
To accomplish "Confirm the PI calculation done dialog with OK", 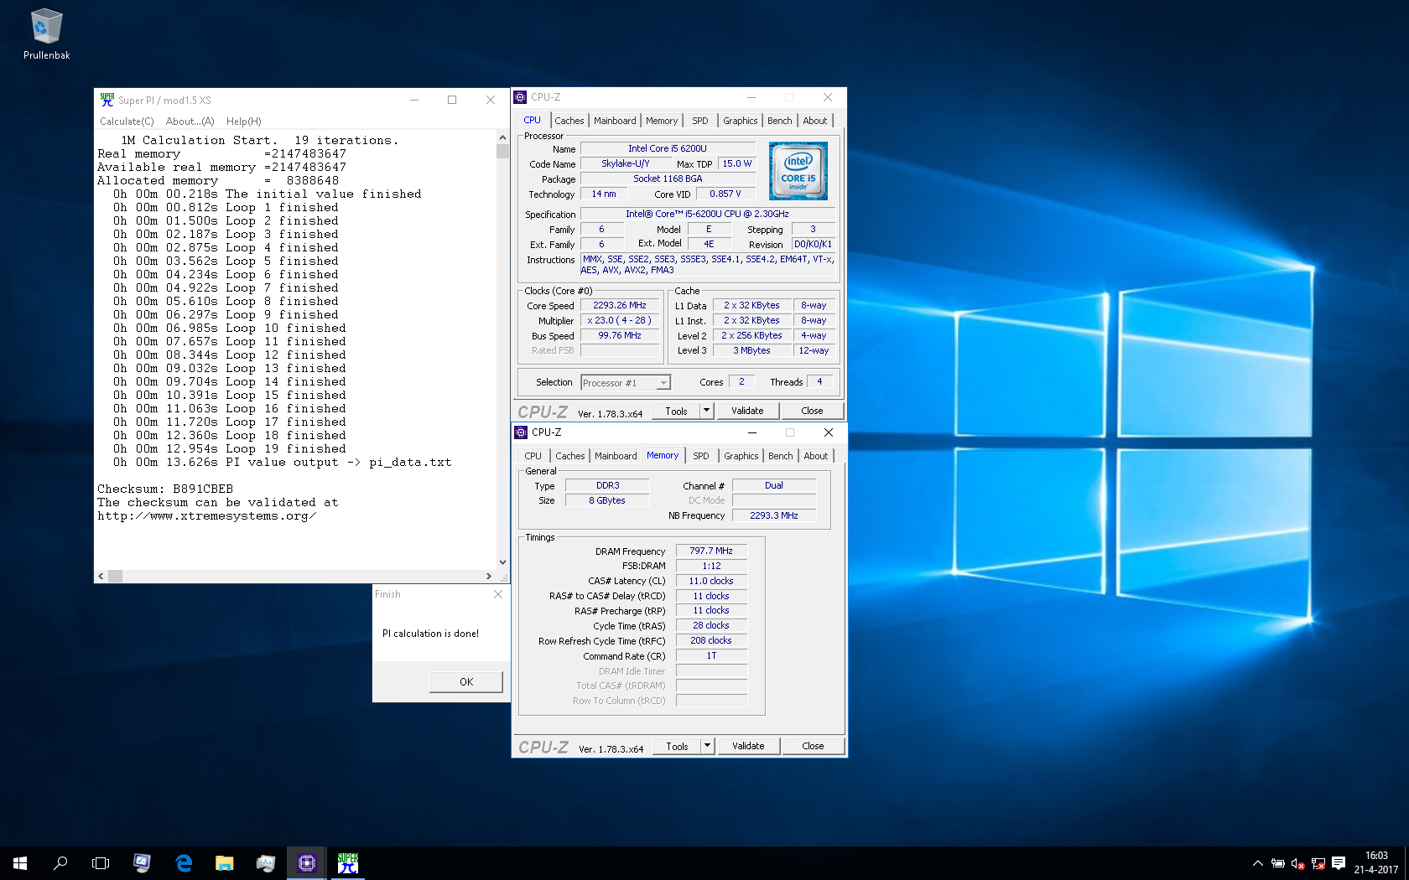I will tap(466, 682).
